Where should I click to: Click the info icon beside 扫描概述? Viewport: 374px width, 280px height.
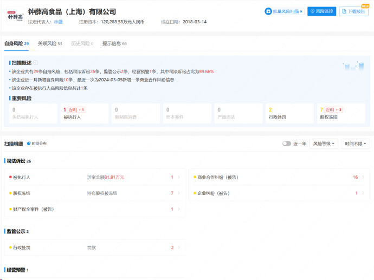click(36, 63)
